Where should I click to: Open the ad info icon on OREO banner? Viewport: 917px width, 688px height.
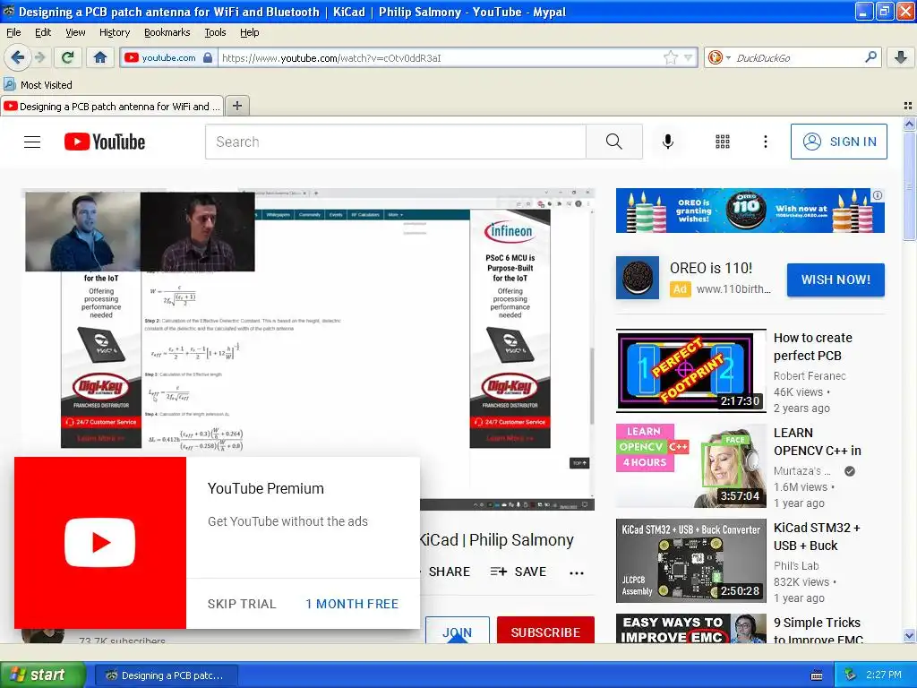coord(878,195)
